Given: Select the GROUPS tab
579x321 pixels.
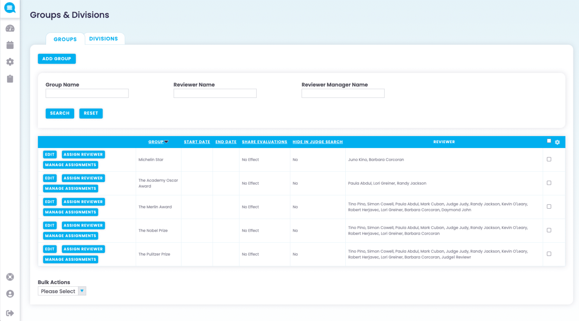Looking at the screenshot, I should point(65,39).
